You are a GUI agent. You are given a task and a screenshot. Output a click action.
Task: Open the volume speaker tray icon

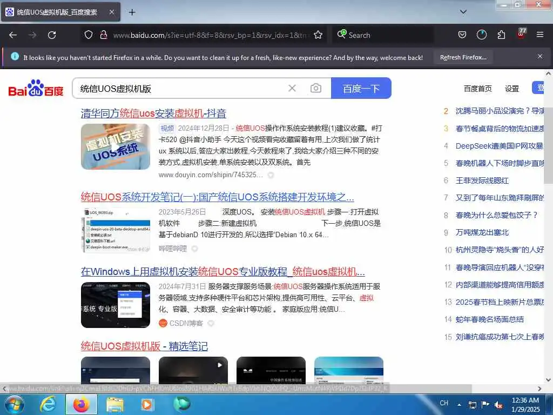click(x=498, y=405)
